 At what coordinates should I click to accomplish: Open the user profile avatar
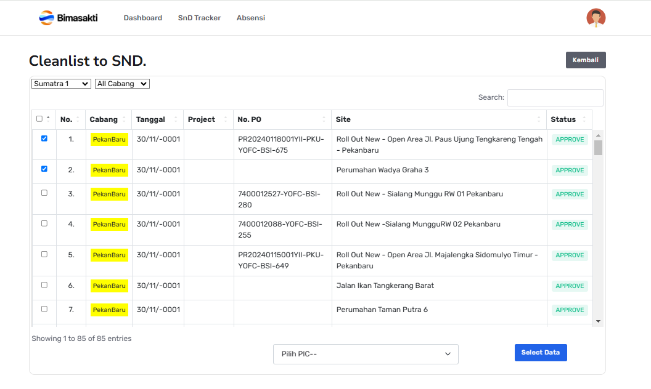596,18
